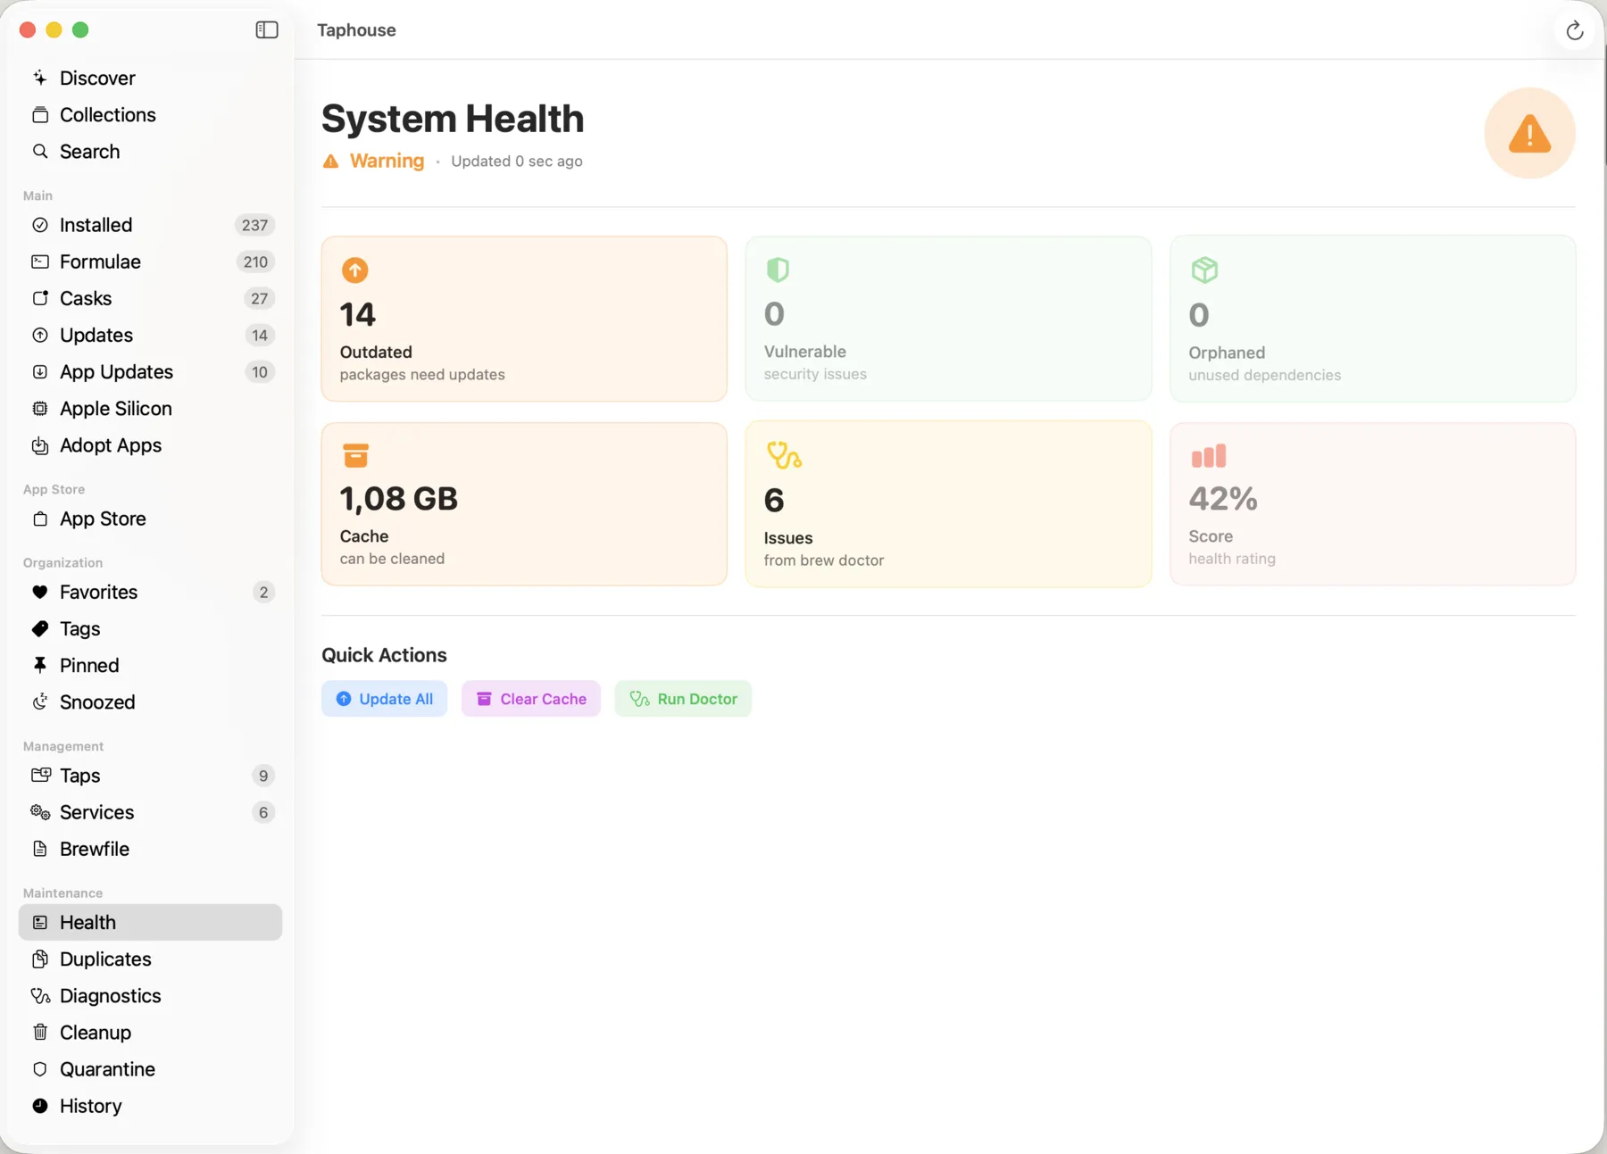
Task: Open the 0 Vulnerable security issues card
Action: click(x=948, y=319)
